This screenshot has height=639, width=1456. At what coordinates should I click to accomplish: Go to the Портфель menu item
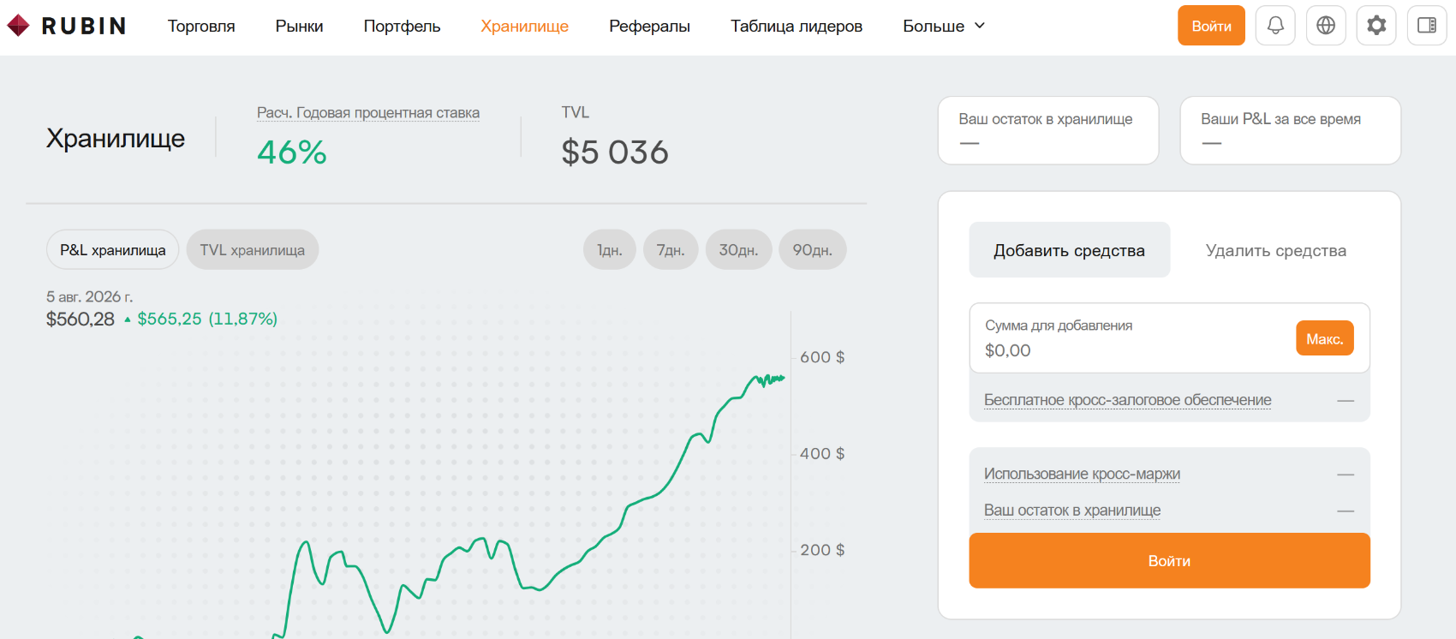tap(402, 26)
